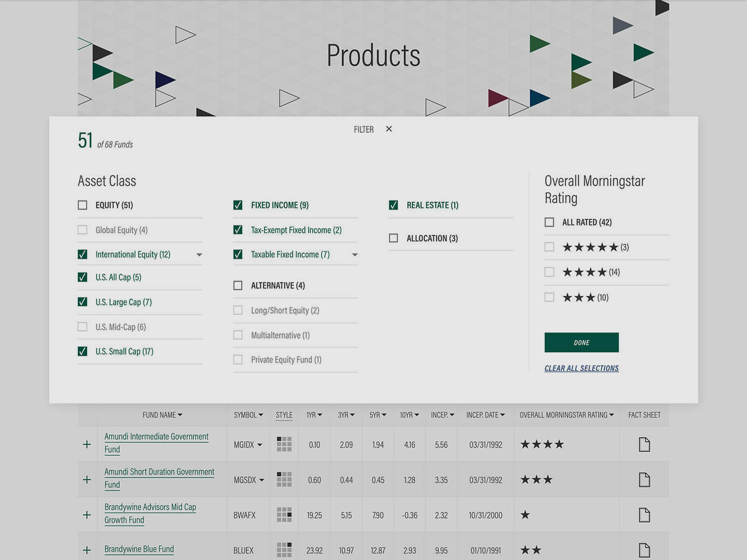The image size is (747, 560).
Task: Expand Amundi Short Duration Government Fund row plus
Action: 87,480
